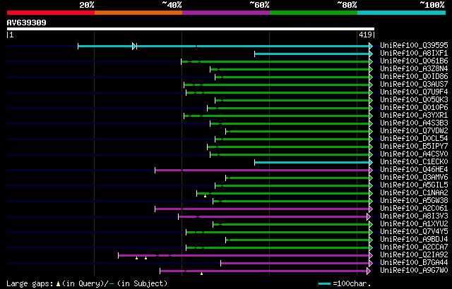
Task: Click the yellow gap marker under A9G7W0 bar
Action: pyautogui.click(x=201, y=273)
